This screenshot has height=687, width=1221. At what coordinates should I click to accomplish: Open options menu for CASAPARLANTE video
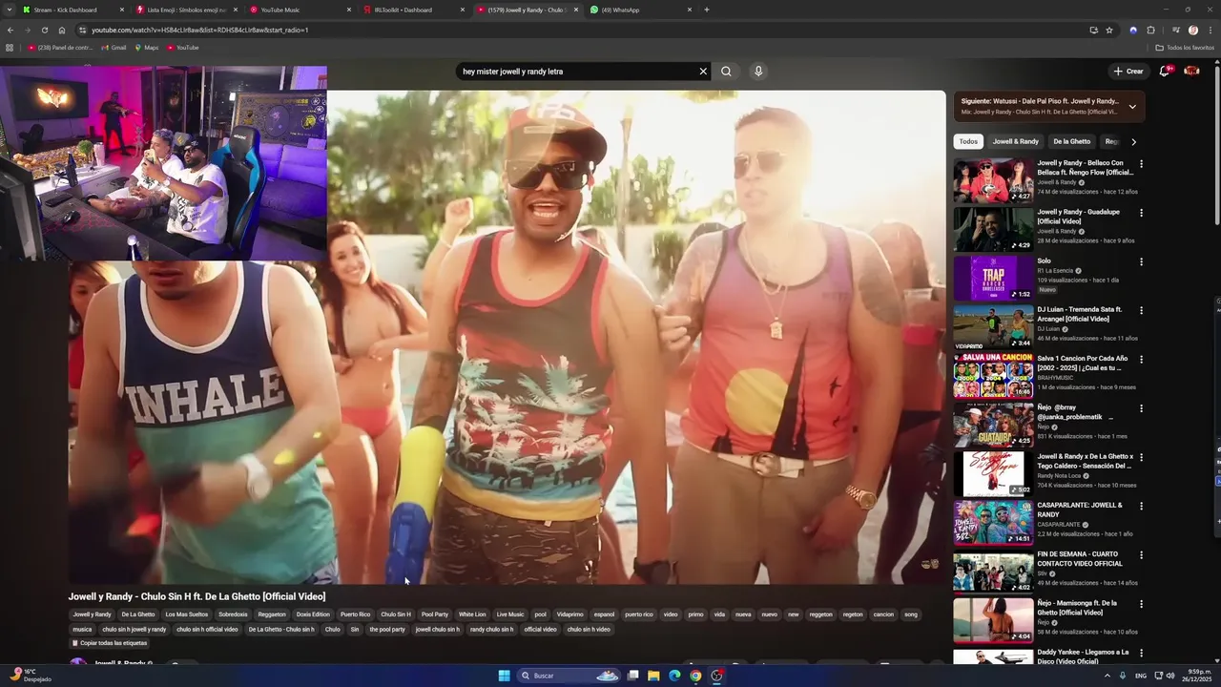1141,507
